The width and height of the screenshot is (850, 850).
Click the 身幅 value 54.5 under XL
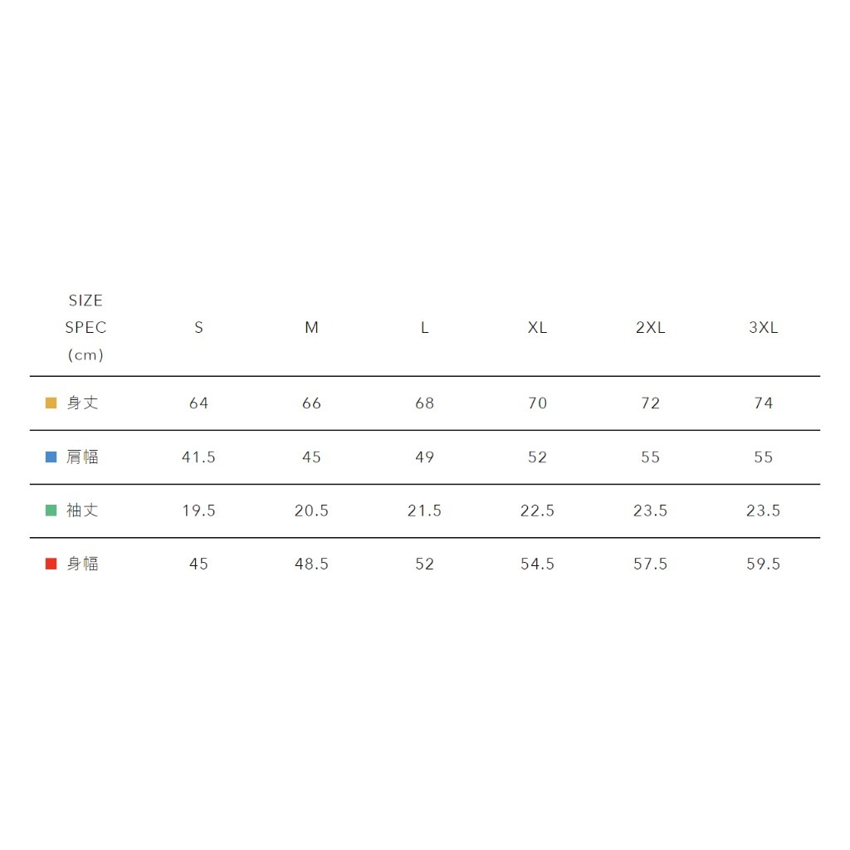pos(537,564)
